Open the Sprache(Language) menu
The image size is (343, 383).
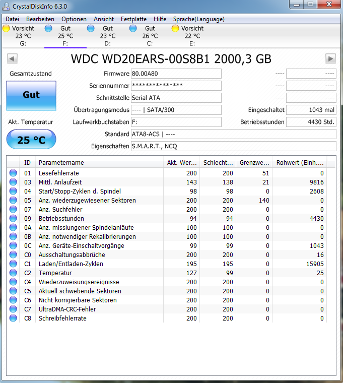coord(199,19)
